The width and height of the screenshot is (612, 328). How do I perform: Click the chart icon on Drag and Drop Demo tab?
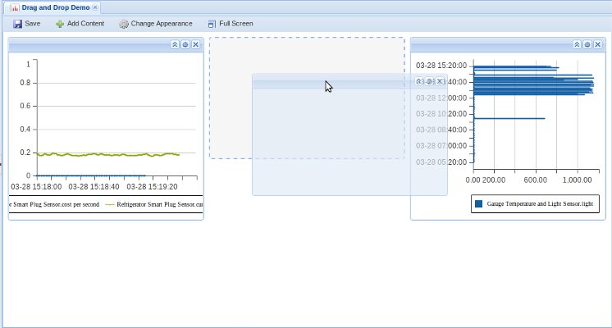click(14, 7)
